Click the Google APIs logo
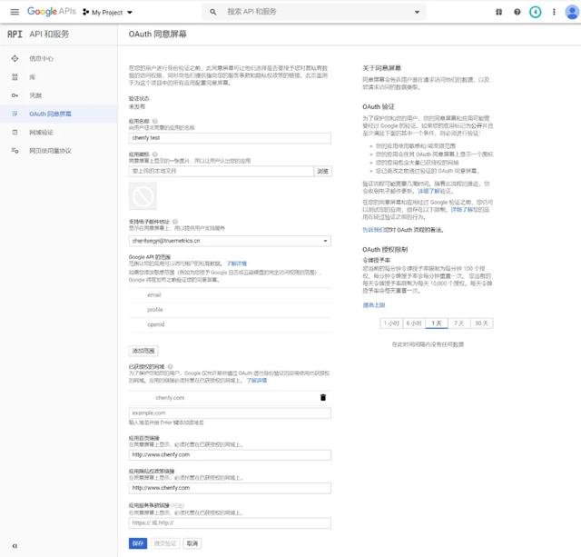The image size is (581, 557). [52, 12]
